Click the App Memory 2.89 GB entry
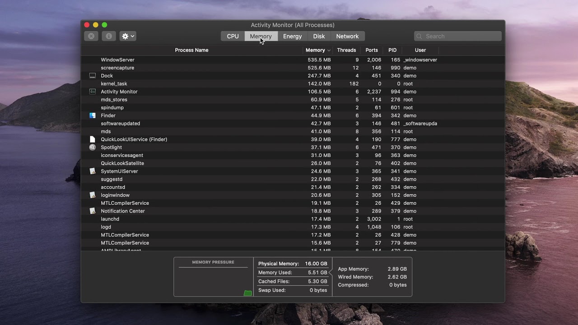 pos(372,269)
